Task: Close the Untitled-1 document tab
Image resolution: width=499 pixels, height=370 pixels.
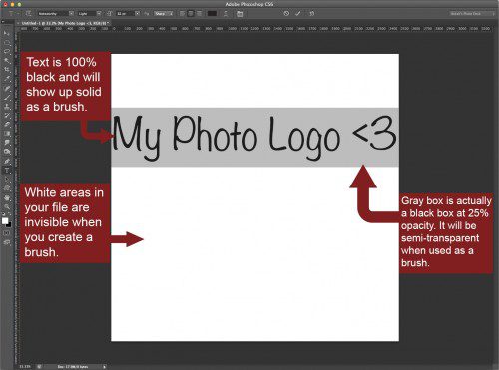Action: click(x=18, y=23)
